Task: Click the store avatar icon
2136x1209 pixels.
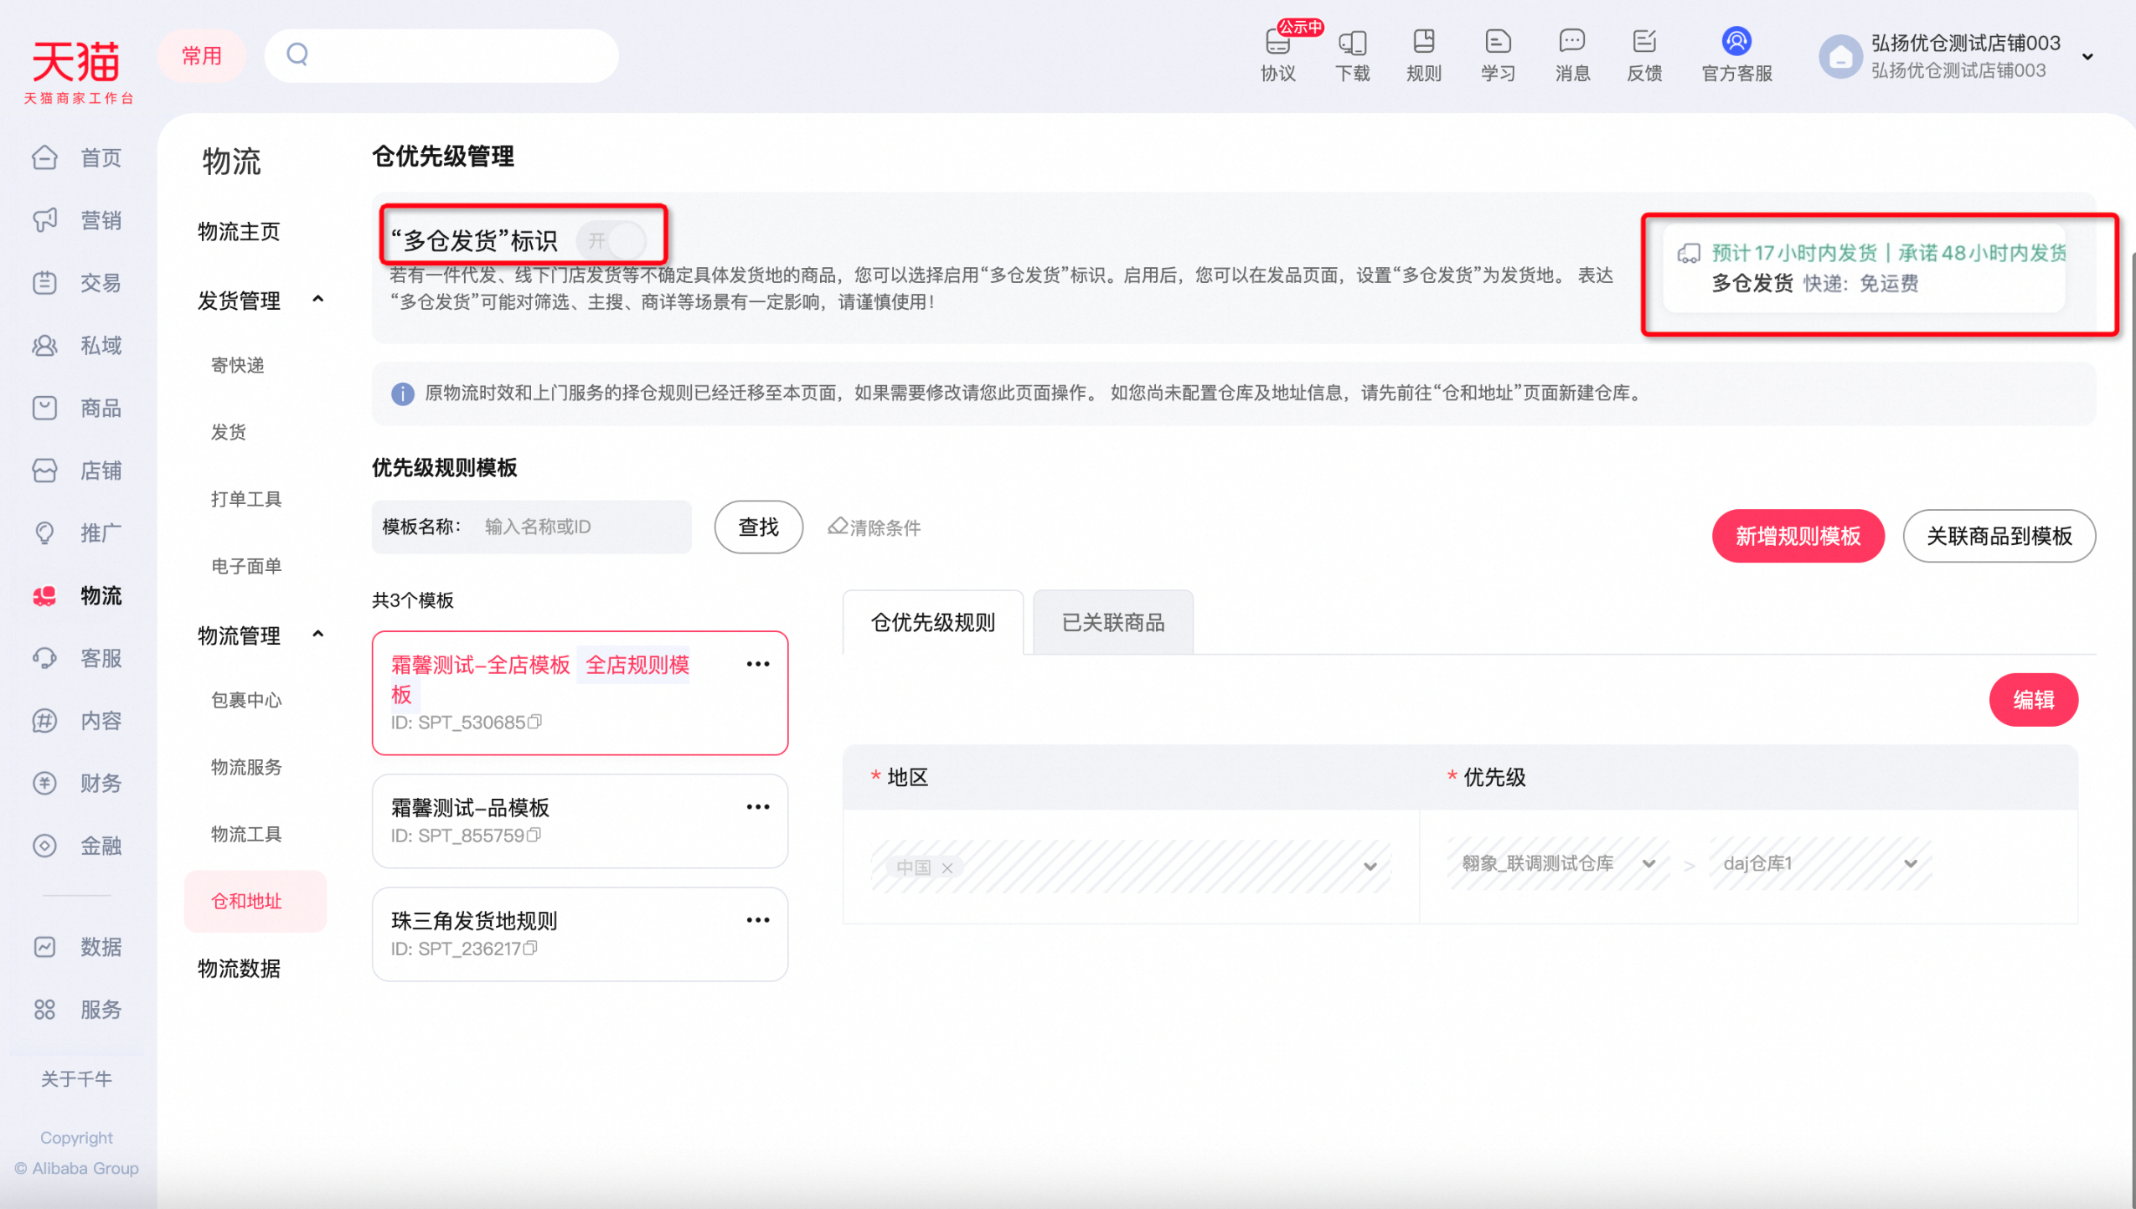Action: click(1840, 56)
